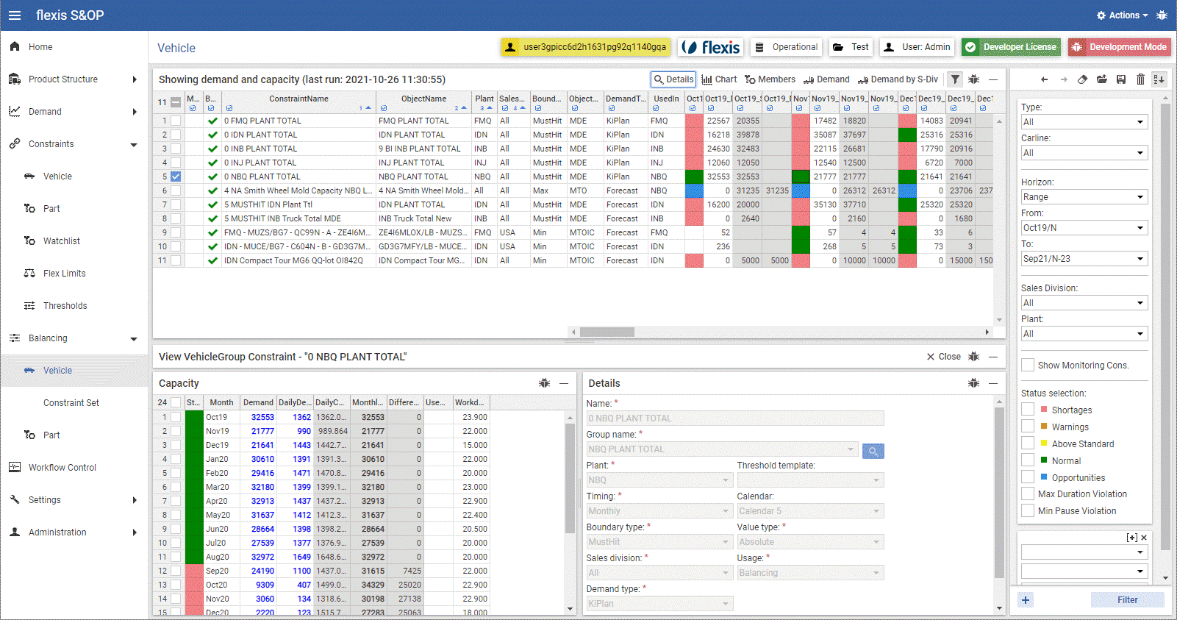1177x620 pixels.
Task: Click the Developer License button
Action: pos(1011,47)
